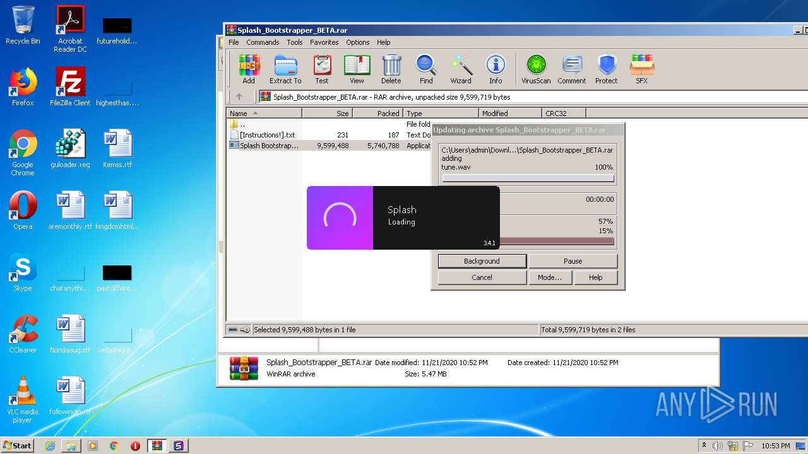Sort by Packed column header

click(377, 113)
